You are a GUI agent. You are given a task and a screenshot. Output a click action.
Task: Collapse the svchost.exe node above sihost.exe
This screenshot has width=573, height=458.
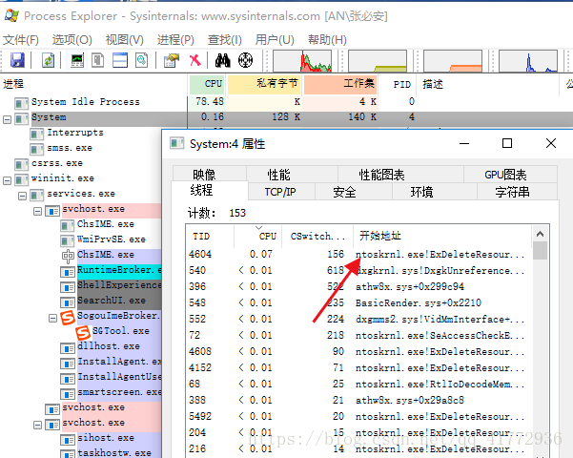pyautogui.click(x=37, y=425)
